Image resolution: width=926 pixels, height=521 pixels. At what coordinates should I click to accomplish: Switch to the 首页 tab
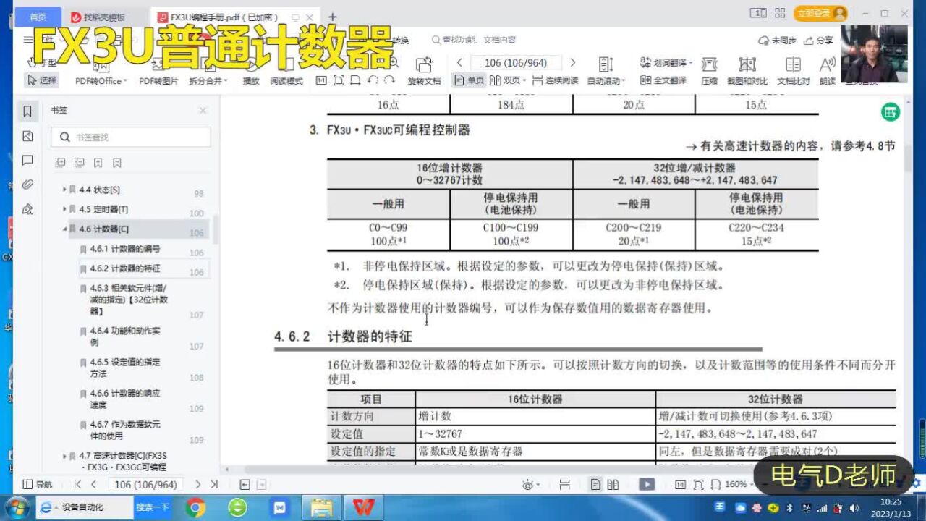[x=38, y=16]
